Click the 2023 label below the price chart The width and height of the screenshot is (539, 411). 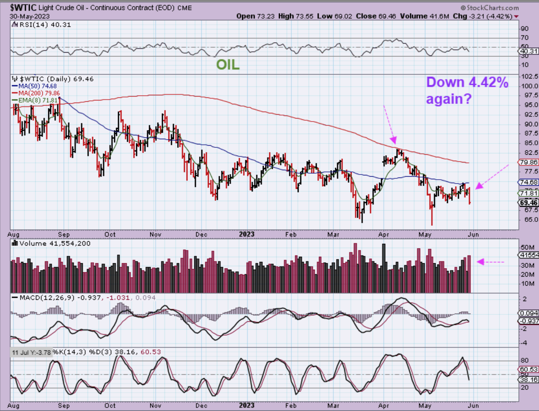coord(247,234)
